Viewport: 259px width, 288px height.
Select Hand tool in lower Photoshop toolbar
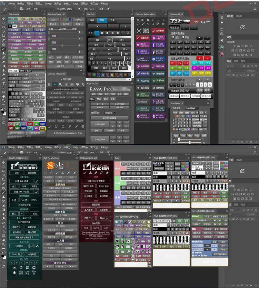[3, 240]
